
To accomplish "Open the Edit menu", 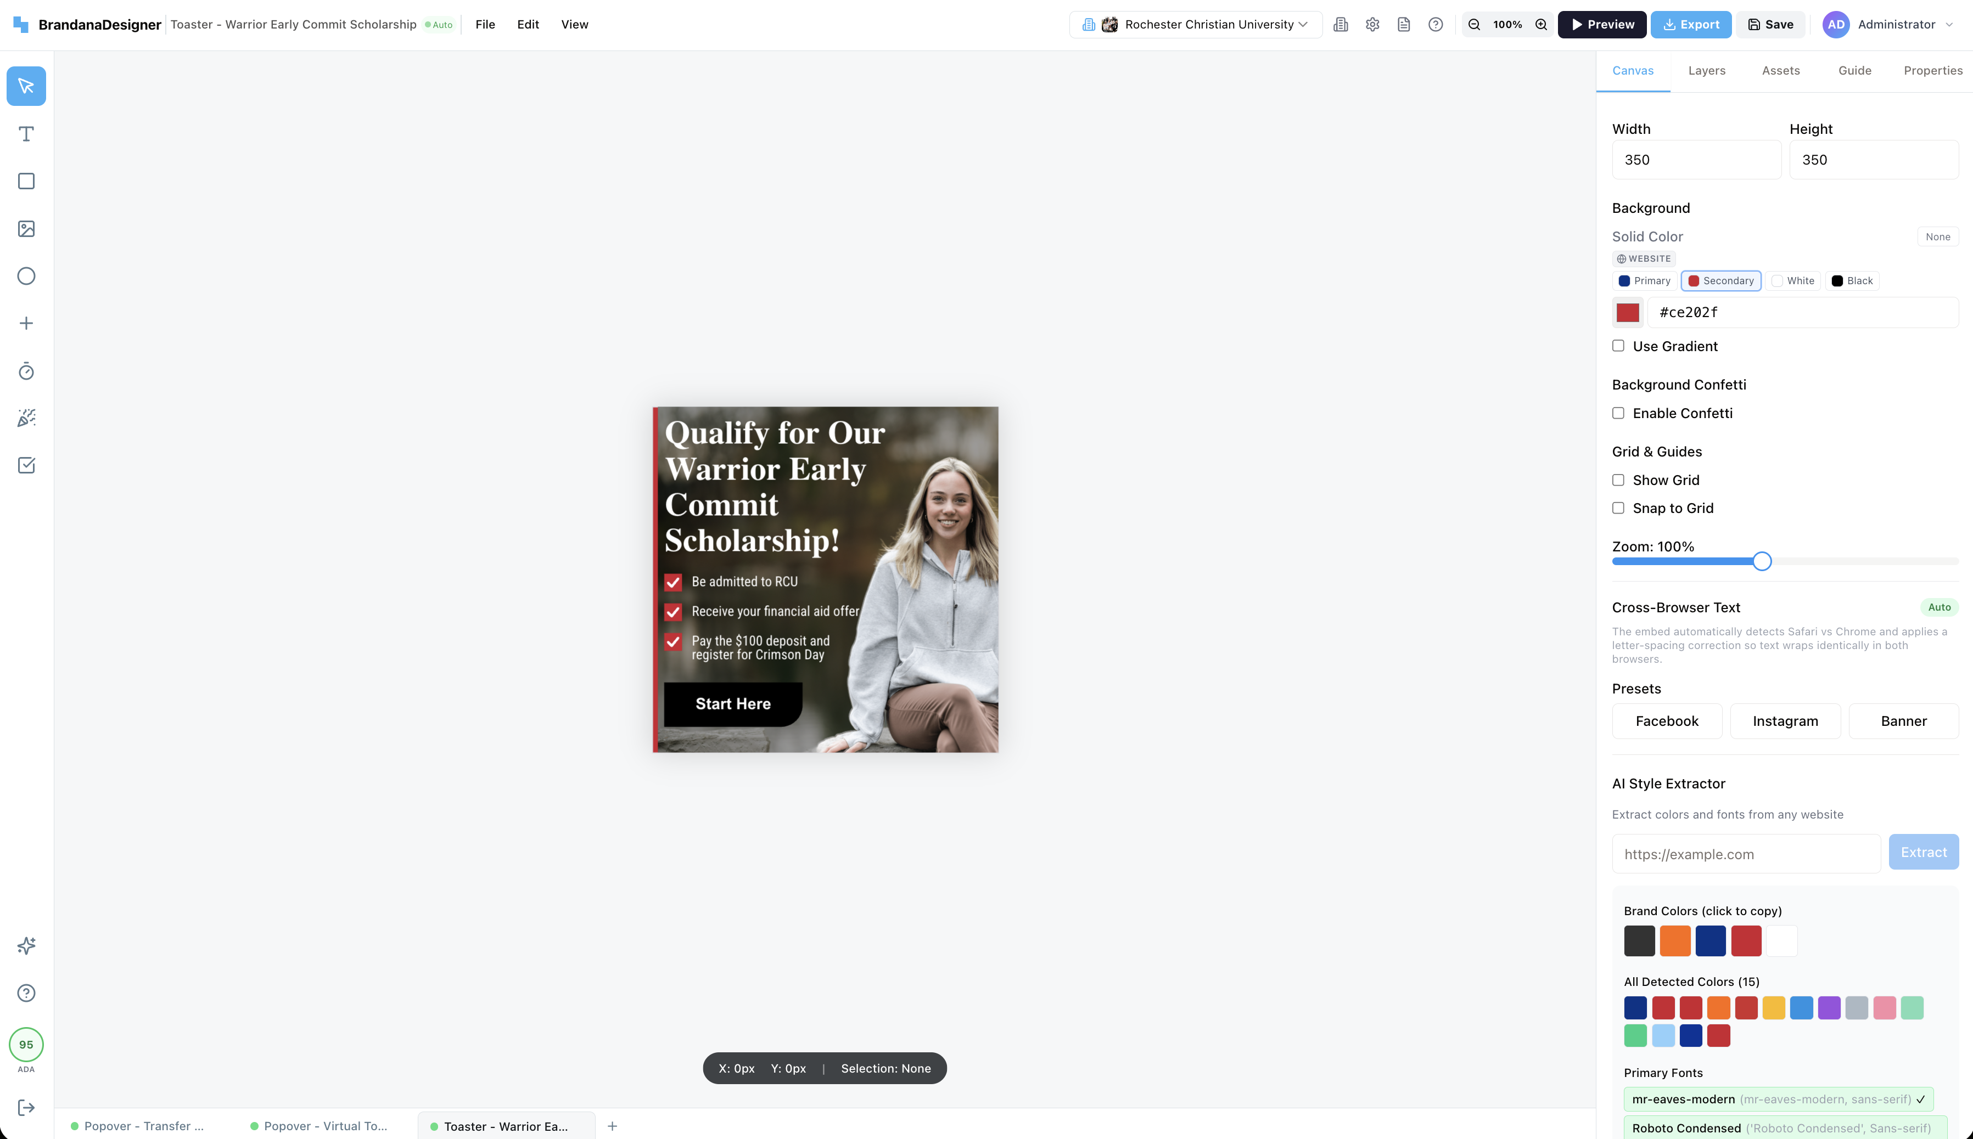I will [528, 24].
